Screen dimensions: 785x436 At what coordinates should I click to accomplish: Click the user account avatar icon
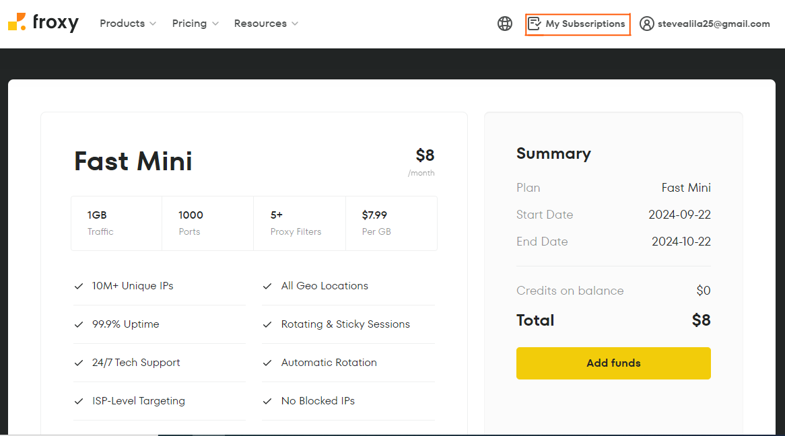(647, 24)
